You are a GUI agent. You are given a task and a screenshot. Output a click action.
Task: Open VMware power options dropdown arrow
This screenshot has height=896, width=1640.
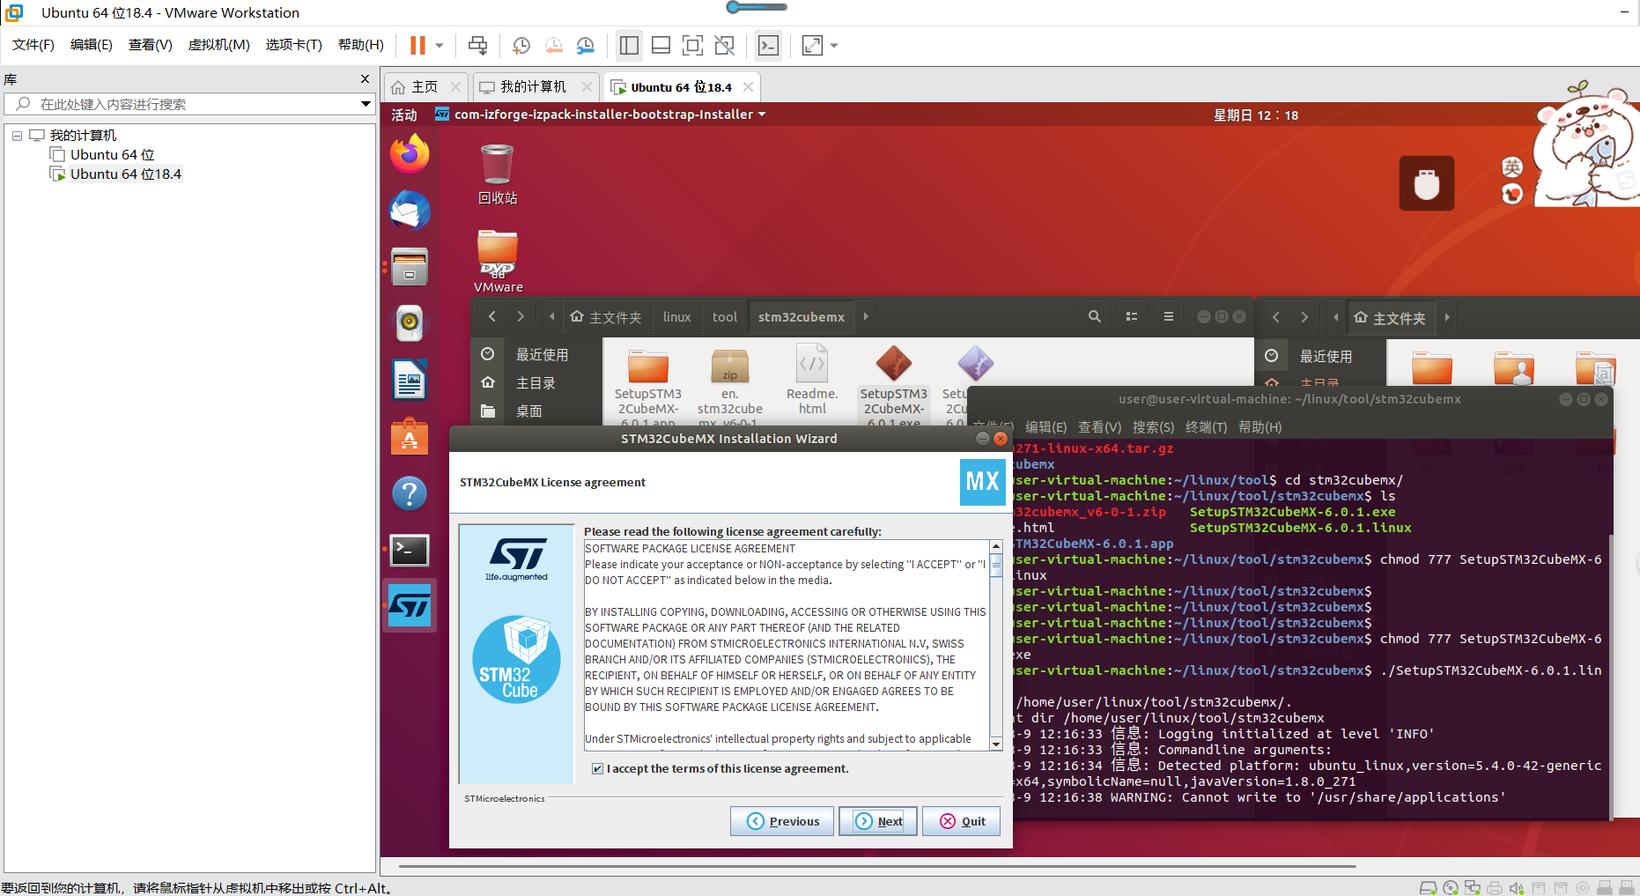pyautogui.click(x=440, y=45)
